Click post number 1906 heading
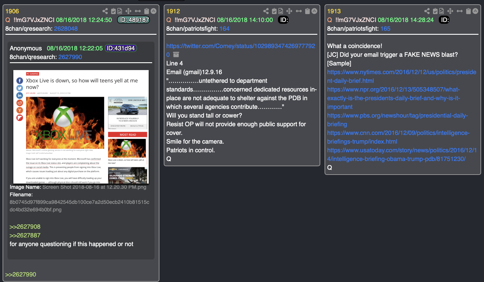484x282 pixels. click(12, 11)
